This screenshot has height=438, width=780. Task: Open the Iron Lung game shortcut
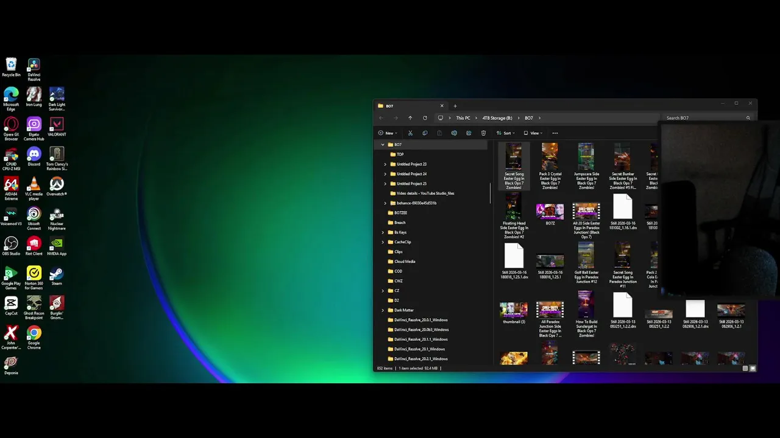[x=34, y=98]
